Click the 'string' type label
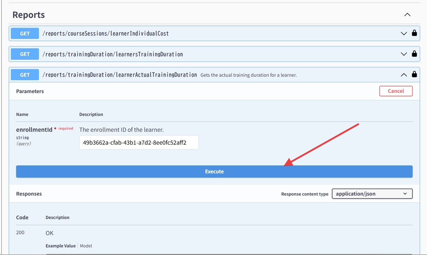The height and width of the screenshot is (255, 427). click(23, 138)
